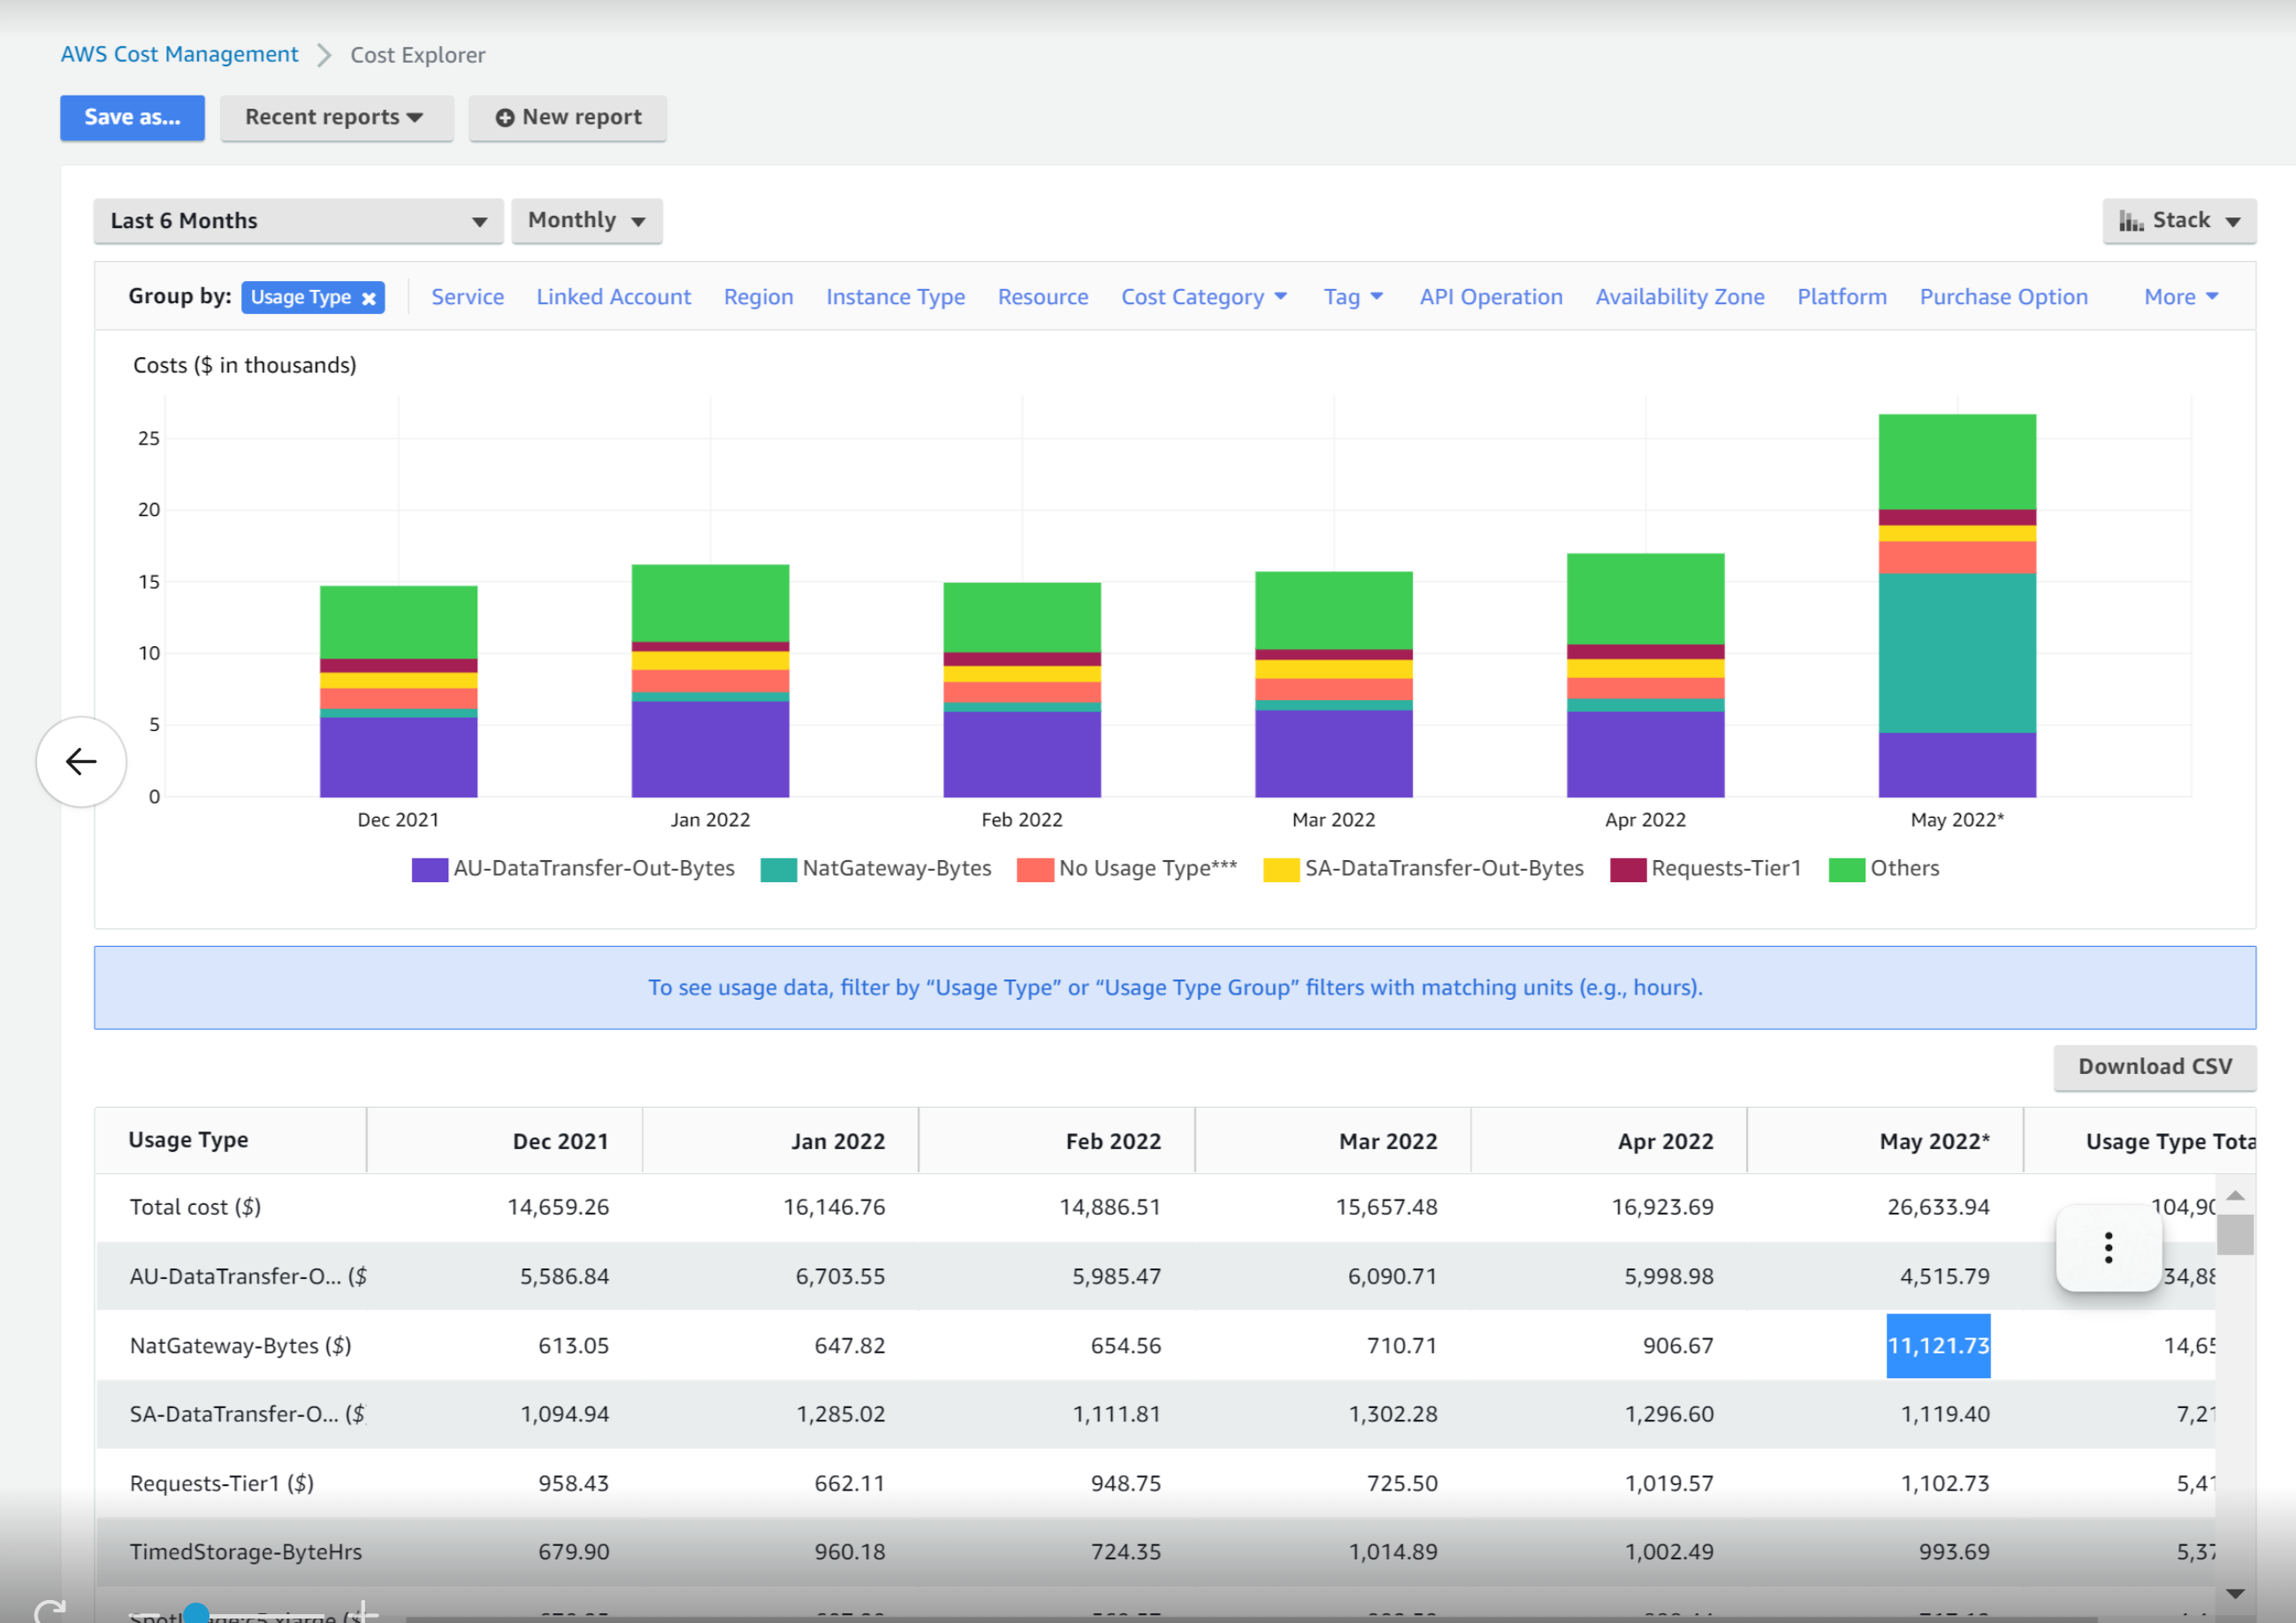Click the back arrow circle button

point(81,762)
